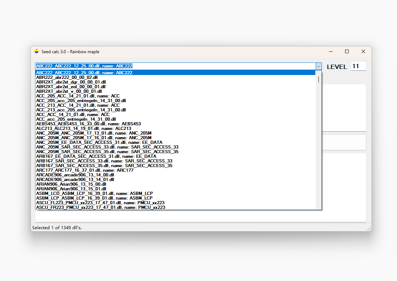
Task: Pick ASCU_FR223_PMCU_xx223_17_47_01.dll entry
Action: point(101,207)
